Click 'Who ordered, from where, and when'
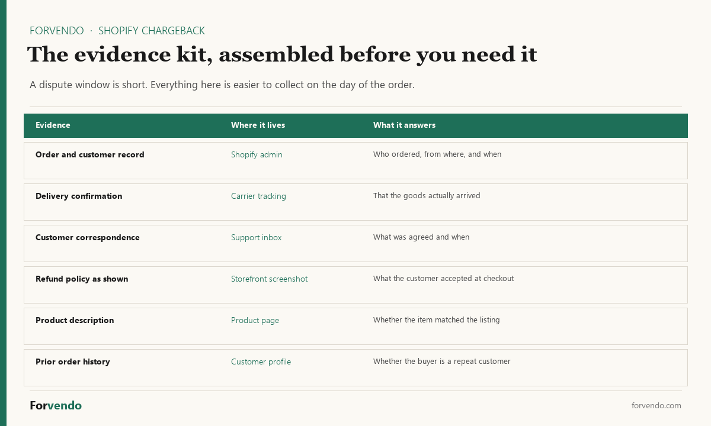Screen dimensions: 711x426 click(437, 154)
